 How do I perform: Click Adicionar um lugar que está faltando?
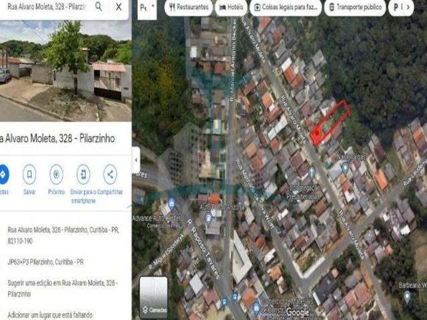point(50,315)
